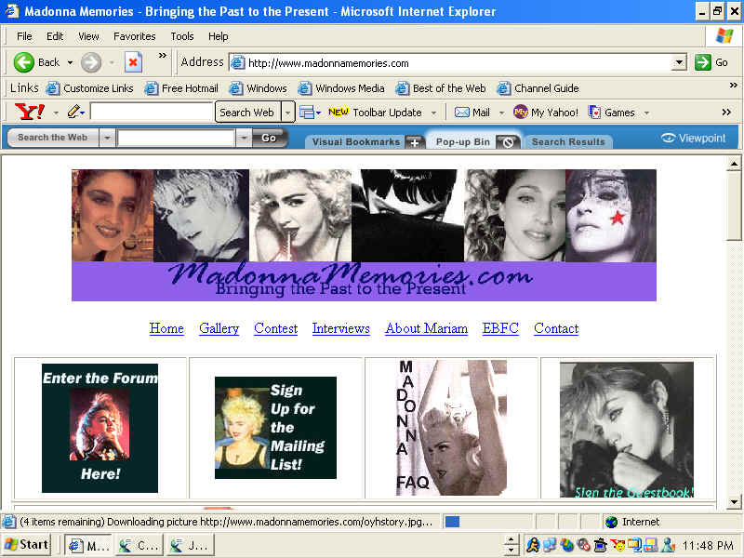
Task: Click the Yahoo! Y! logo in toolbar
Action: coord(30,112)
